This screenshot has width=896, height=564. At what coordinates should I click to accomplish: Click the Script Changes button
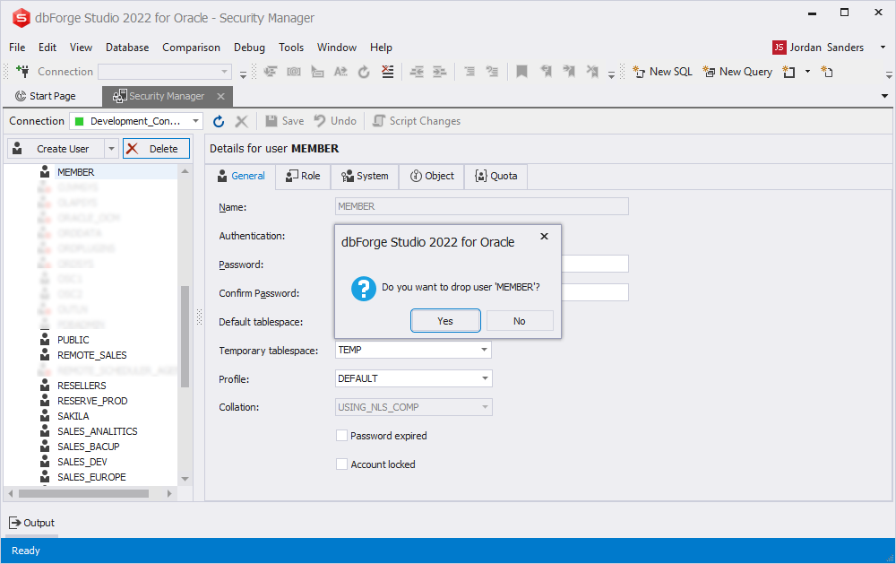point(416,121)
